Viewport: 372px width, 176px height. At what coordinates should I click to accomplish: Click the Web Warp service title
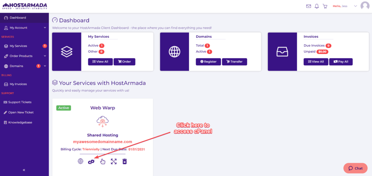click(x=102, y=108)
